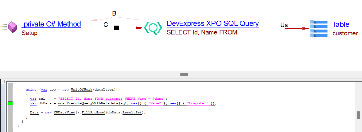Click 'customer' inside the SQL string
The width and height of the screenshot is (362, 132).
[x=114, y=98]
